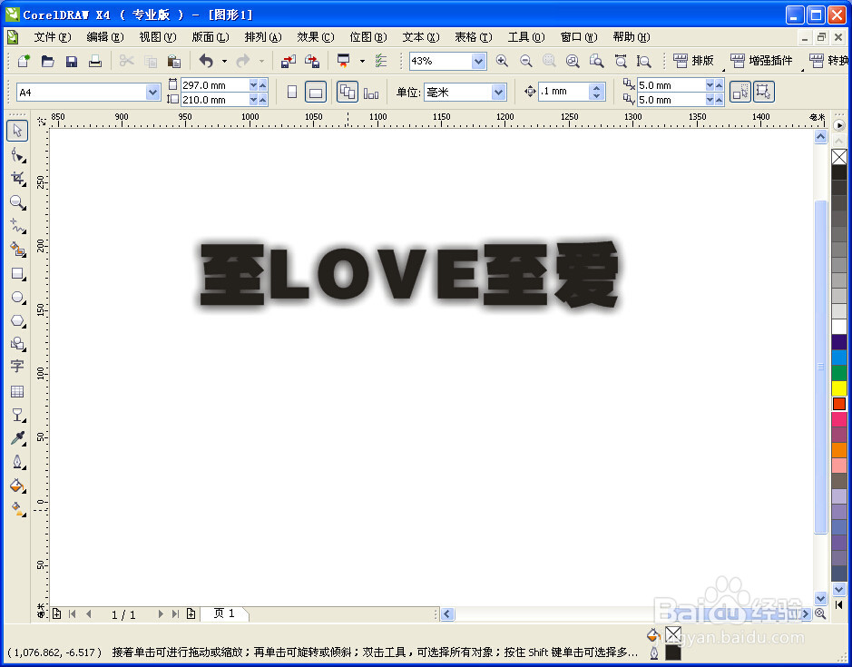Open the 效果 menu
The width and height of the screenshot is (852, 667).
(x=314, y=37)
